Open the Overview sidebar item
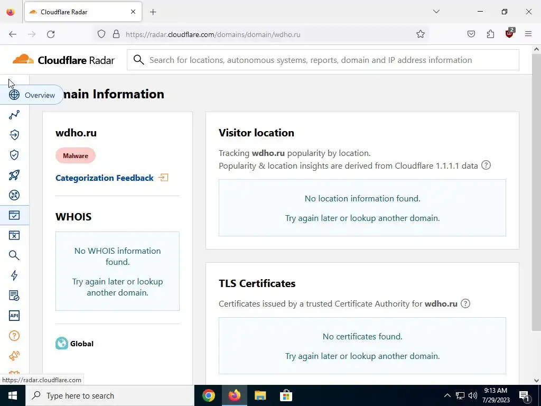This screenshot has width=541, height=406. [x=32, y=95]
